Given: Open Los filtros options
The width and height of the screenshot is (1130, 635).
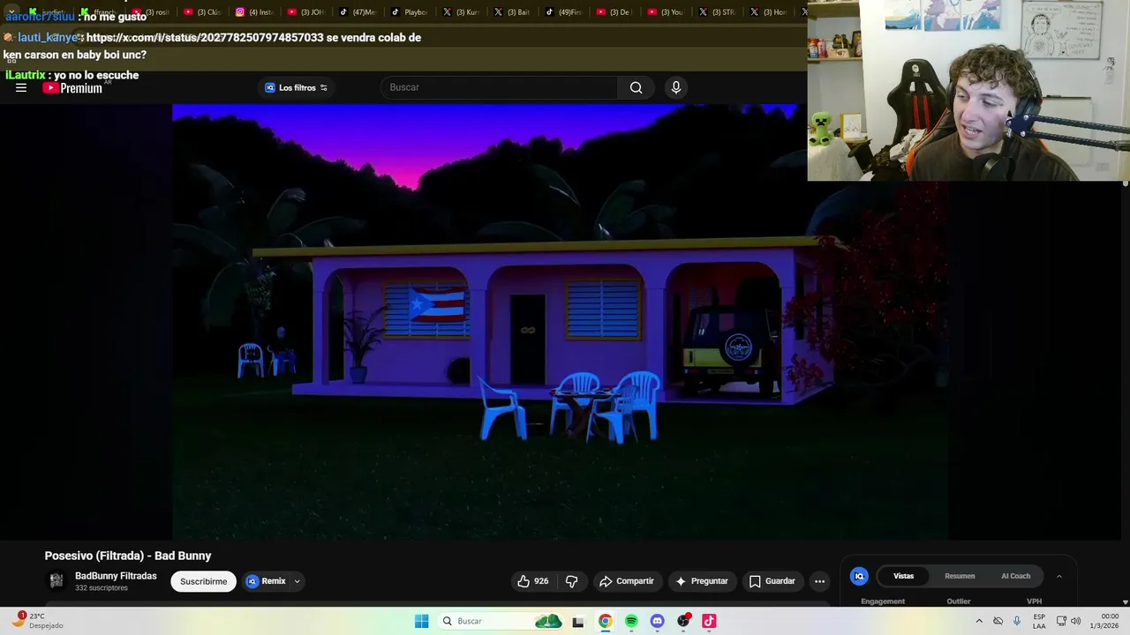Looking at the screenshot, I should click(x=297, y=87).
